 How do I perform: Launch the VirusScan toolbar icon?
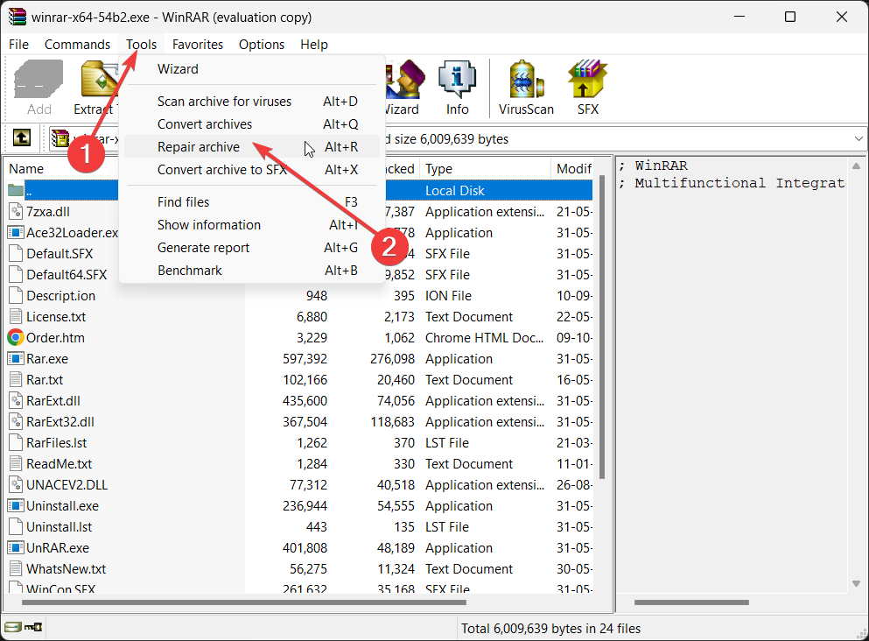526,88
